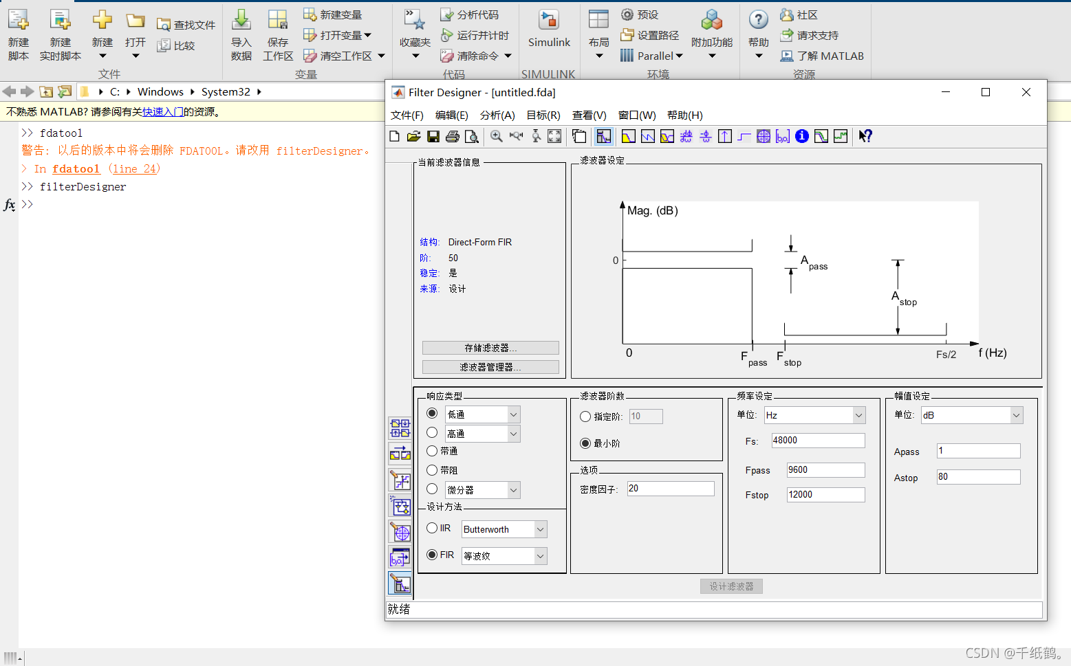
Task: Show phase delay response icon
Action: (706, 136)
